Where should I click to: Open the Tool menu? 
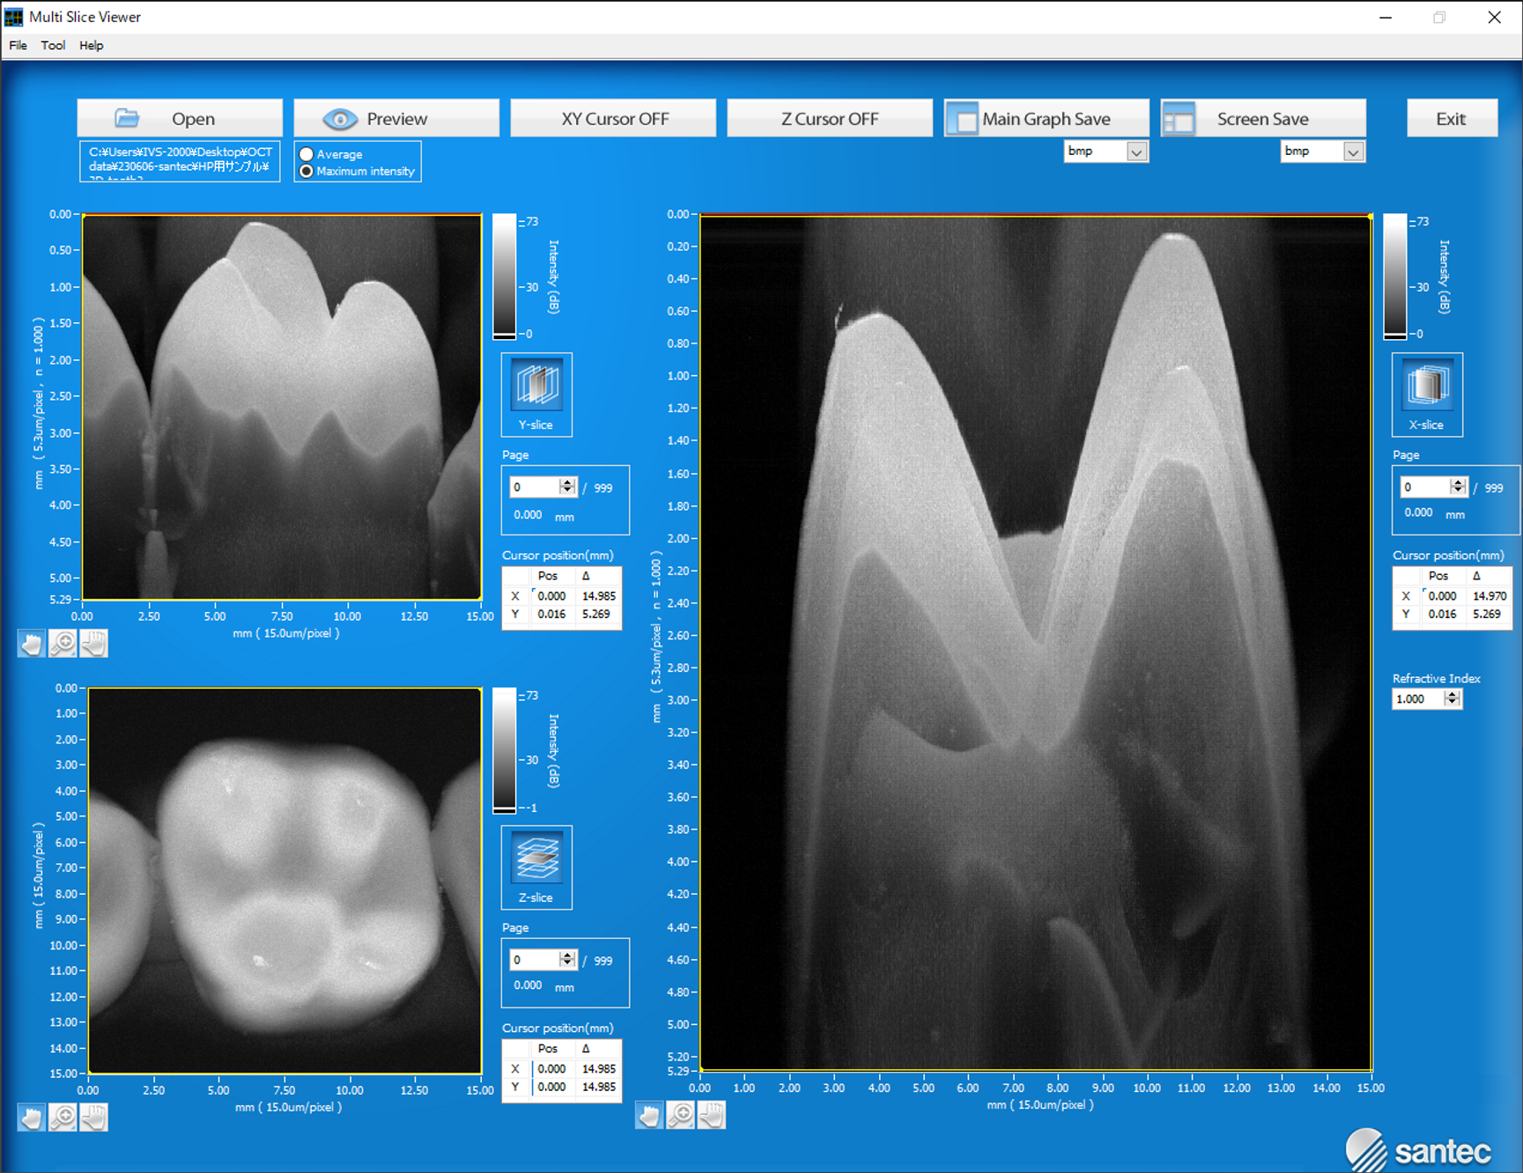pyautogui.click(x=53, y=46)
